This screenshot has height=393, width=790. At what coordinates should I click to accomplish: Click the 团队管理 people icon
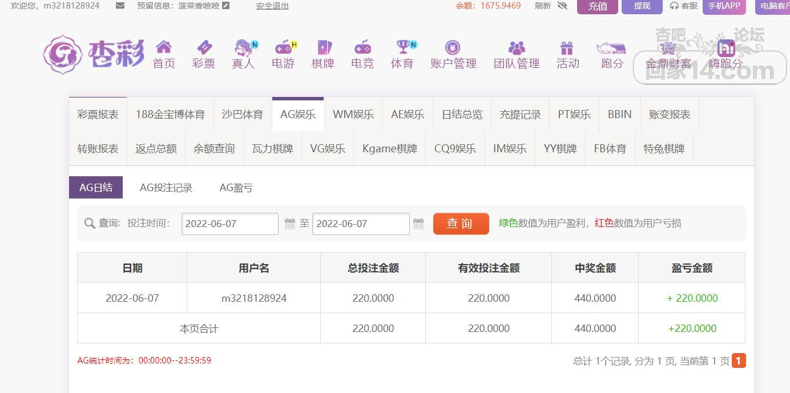point(517,47)
